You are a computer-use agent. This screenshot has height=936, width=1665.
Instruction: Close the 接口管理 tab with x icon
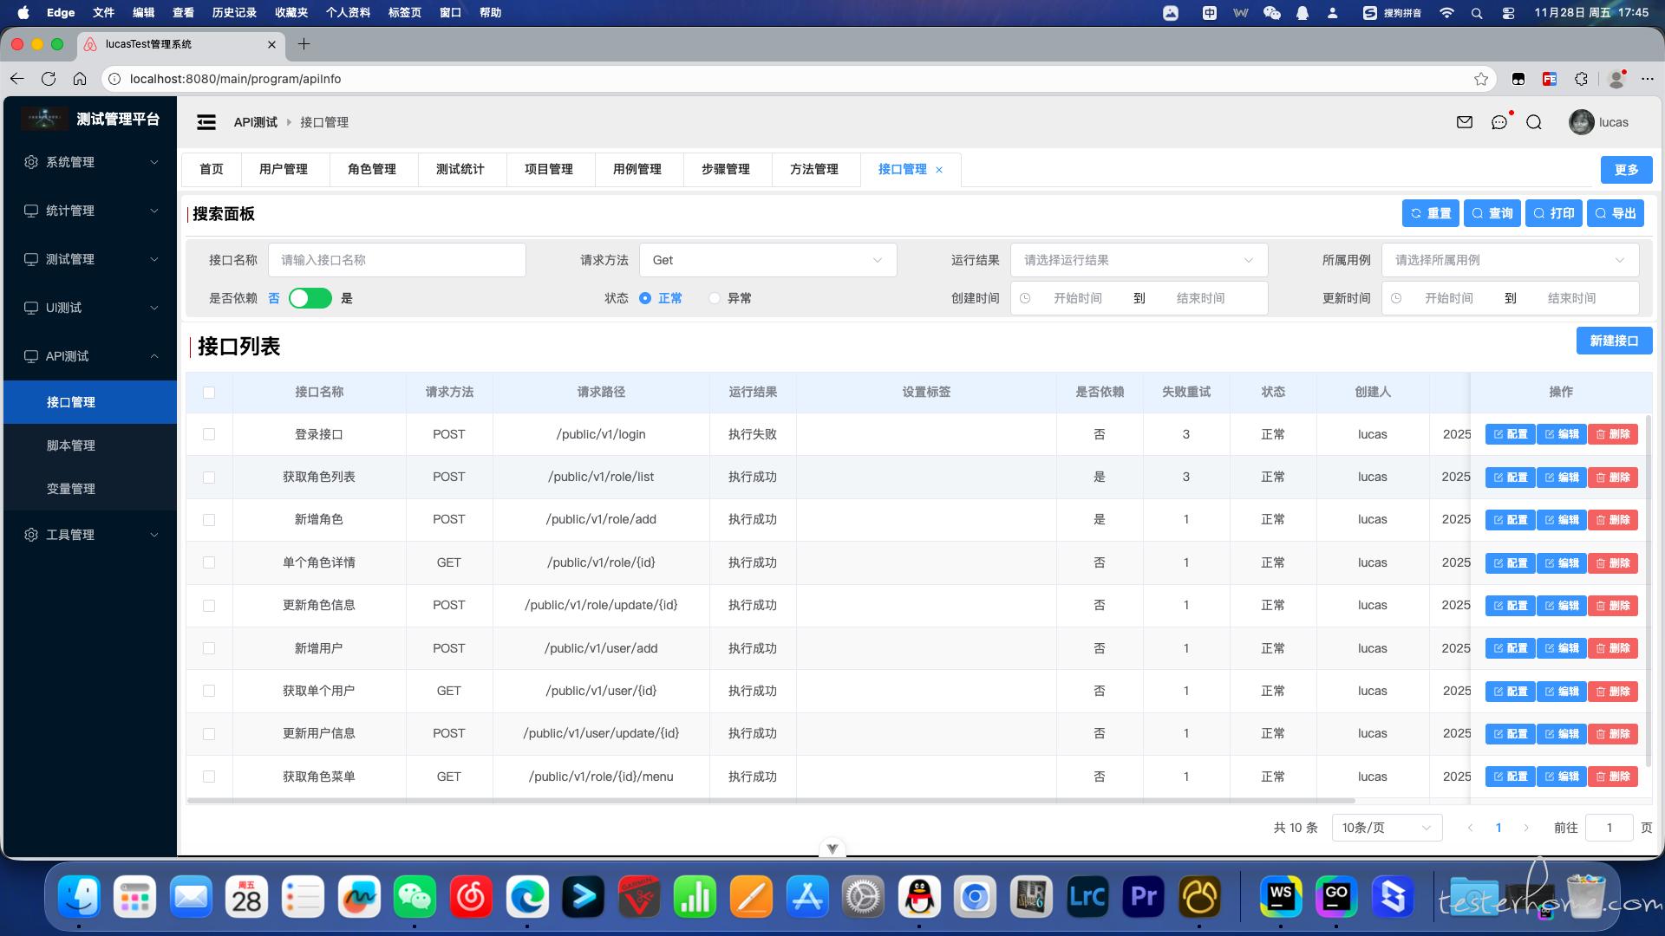(939, 170)
